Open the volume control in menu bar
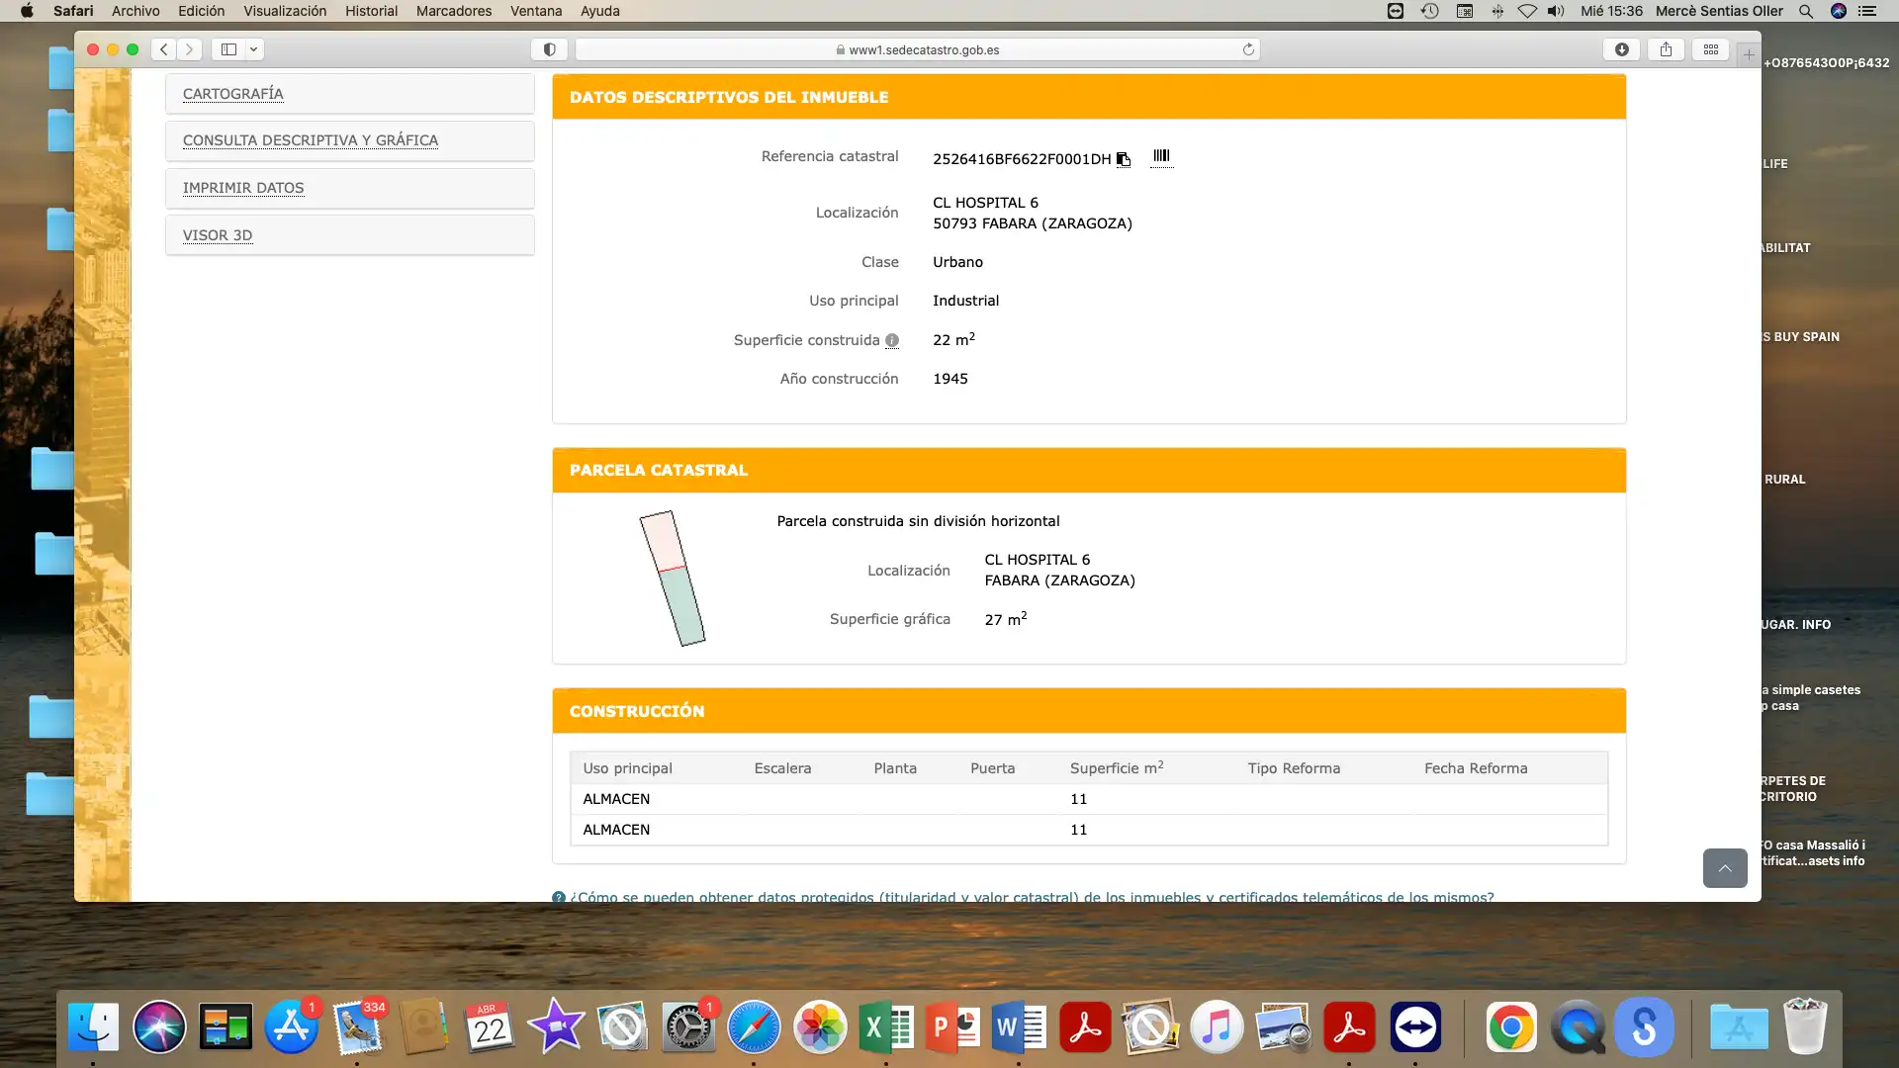This screenshot has height=1068, width=1899. pos(1557,11)
